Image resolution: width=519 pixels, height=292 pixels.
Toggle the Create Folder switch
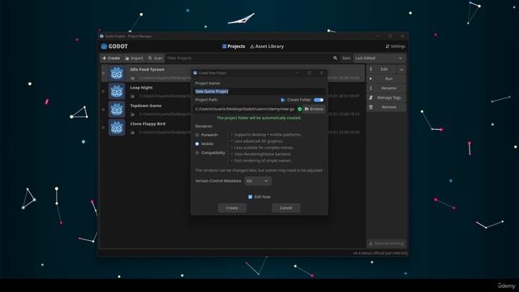click(x=319, y=100)
